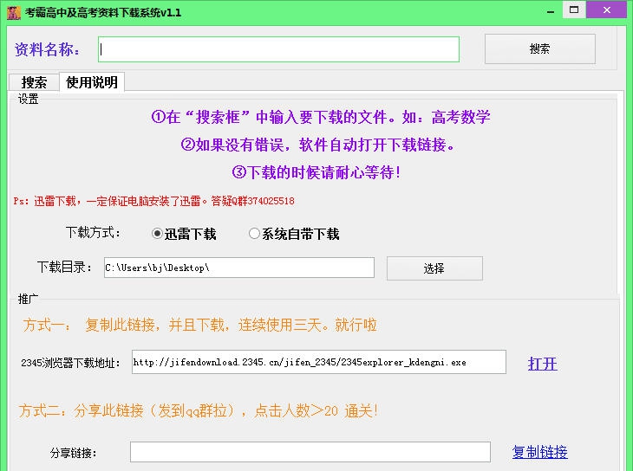Click the 方式一 promotion text
Image resolution: width=633 pixels, height=471 pixels.
199,325
